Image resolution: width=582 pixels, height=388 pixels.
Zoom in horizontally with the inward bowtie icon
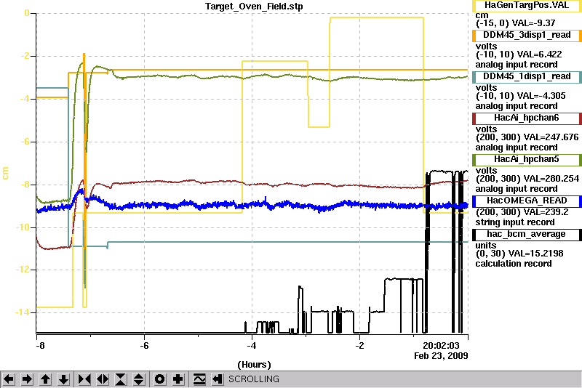point(84,379)
